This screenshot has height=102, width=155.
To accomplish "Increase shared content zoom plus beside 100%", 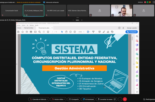I will 82,20.
